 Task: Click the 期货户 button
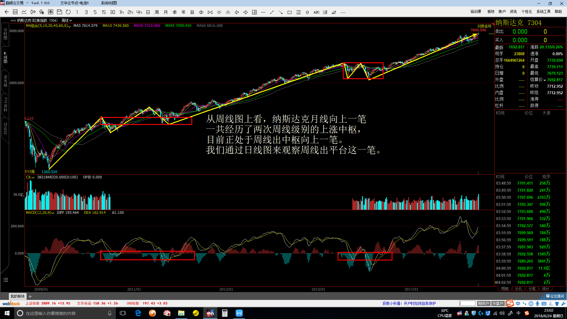[x=483, y=303]
